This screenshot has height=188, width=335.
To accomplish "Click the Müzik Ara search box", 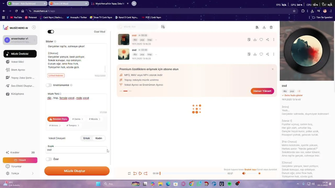I will click(x=138, y=27).
